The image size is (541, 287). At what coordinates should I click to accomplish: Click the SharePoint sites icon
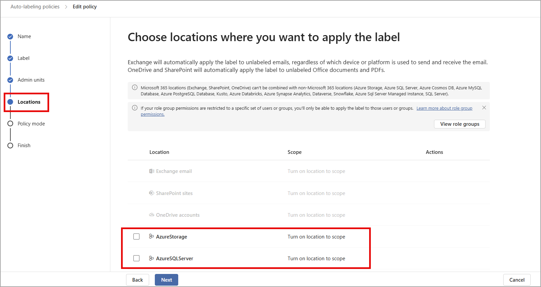coord(151,193)
